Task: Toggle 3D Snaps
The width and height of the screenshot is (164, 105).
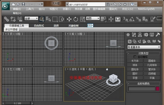Action: [125, 19]
